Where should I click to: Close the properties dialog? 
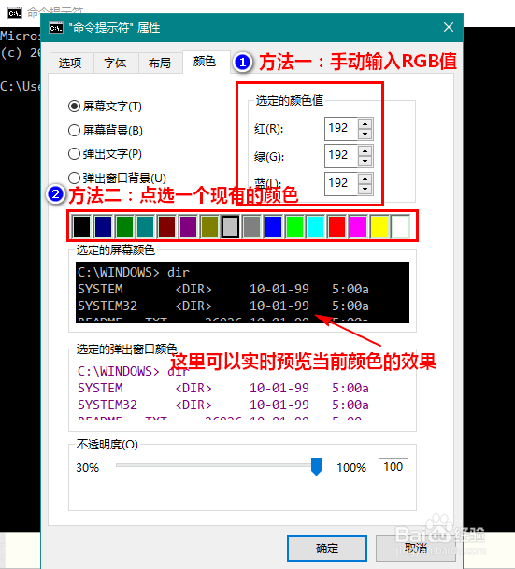[x=449, y=27]
